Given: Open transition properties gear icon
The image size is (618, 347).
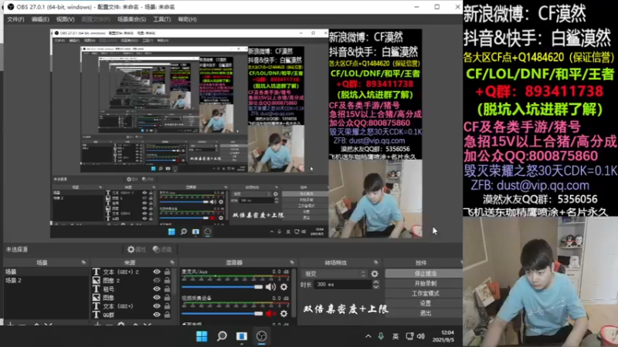Looking at the screenshot, I should pyautogui.click(x=375, y=274).
